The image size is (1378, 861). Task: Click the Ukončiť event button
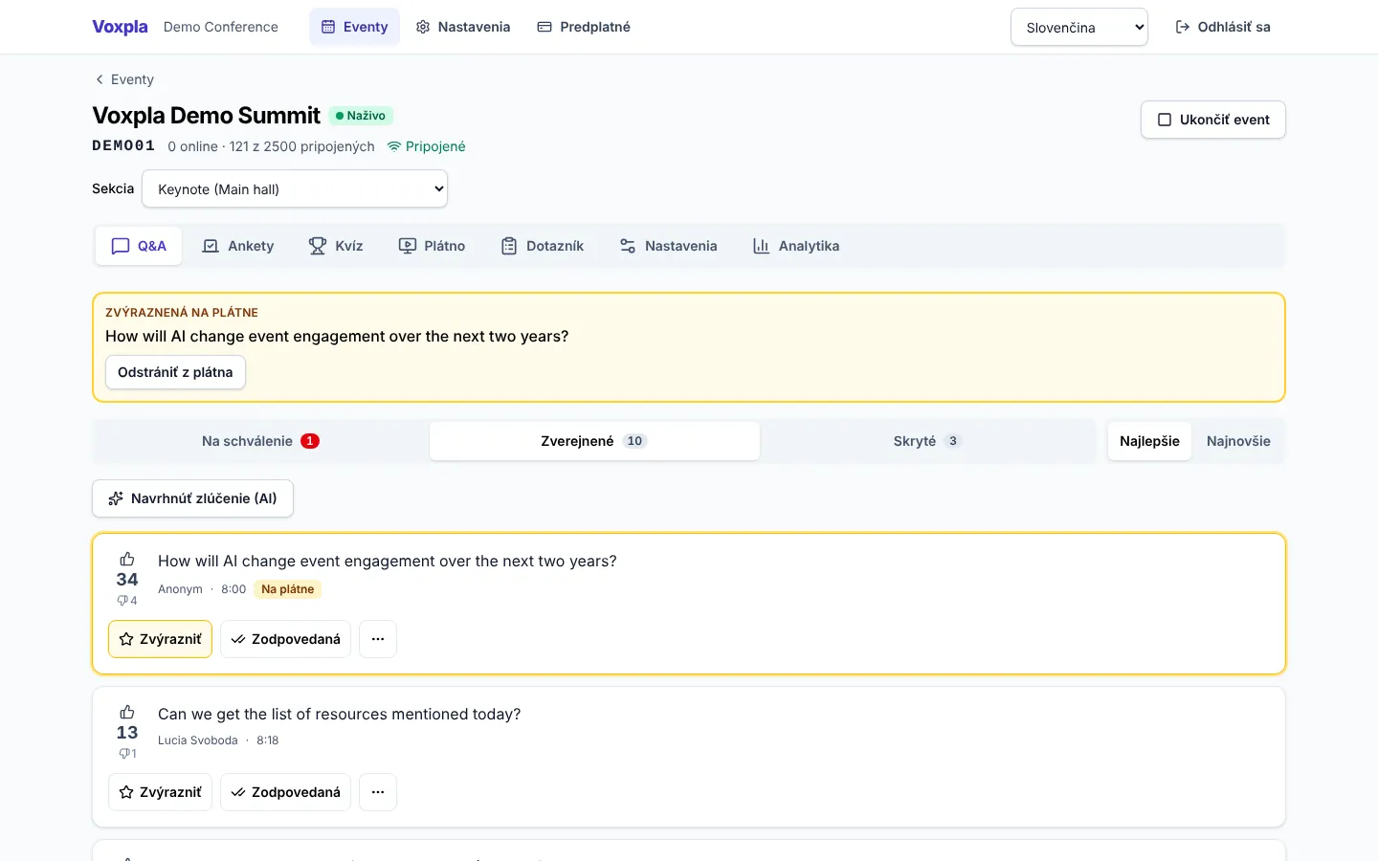pos(1212,120)
